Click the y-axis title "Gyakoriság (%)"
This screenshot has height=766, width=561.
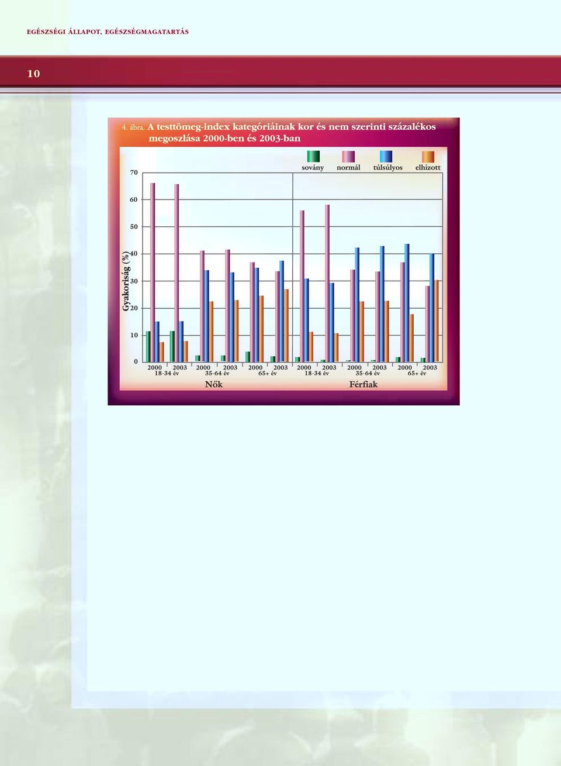click(126, 281)
